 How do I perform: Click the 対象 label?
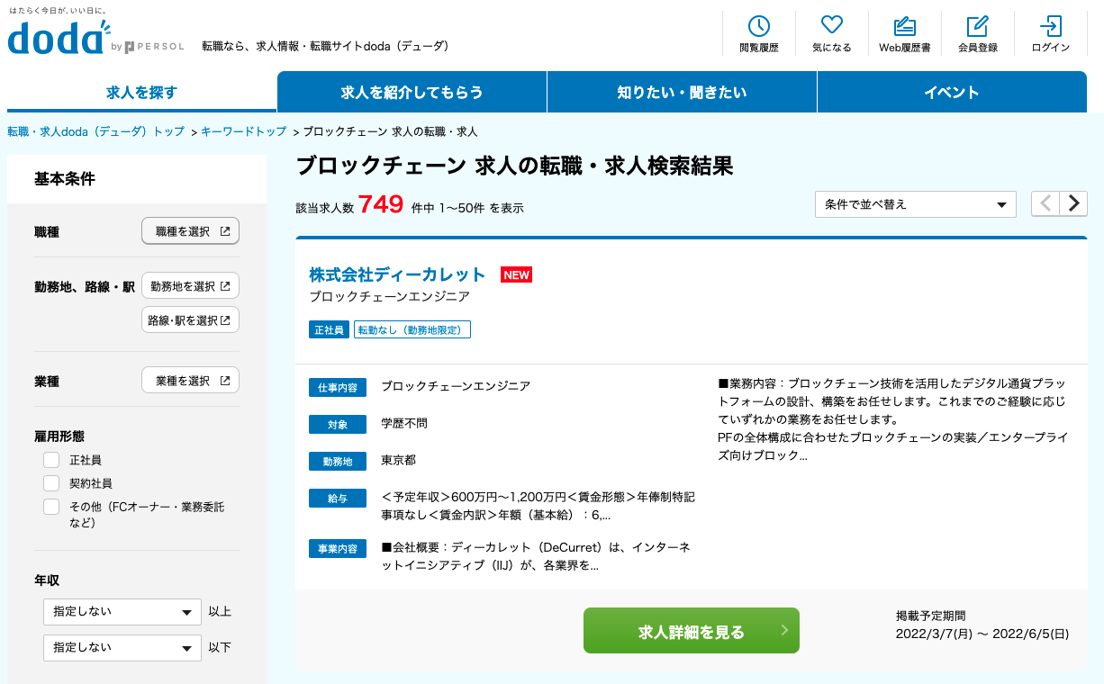click(x=338, y=425)
